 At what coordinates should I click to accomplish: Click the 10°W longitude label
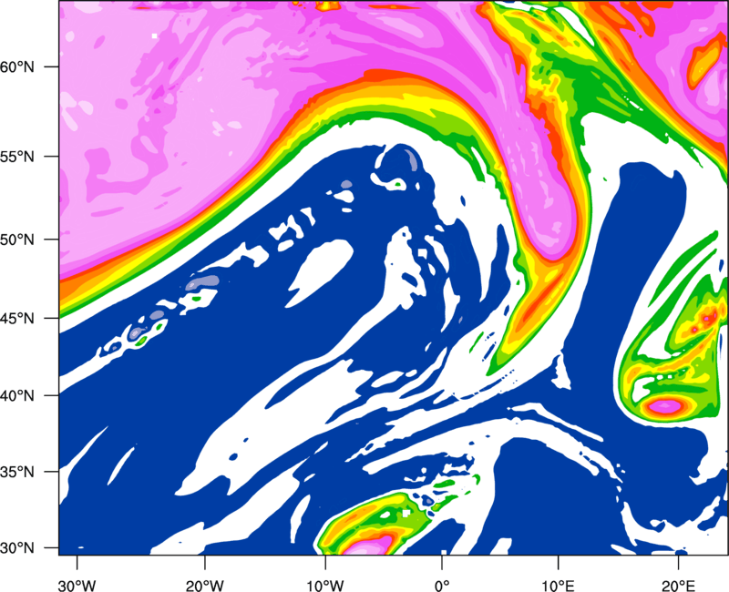325,586
